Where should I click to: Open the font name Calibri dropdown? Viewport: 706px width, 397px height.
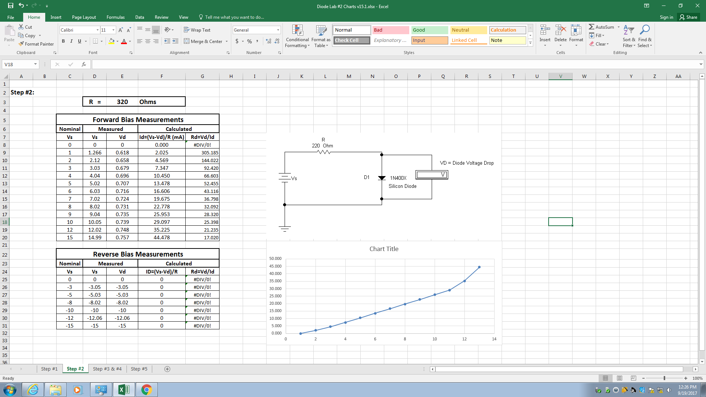[x=97, y=30]
